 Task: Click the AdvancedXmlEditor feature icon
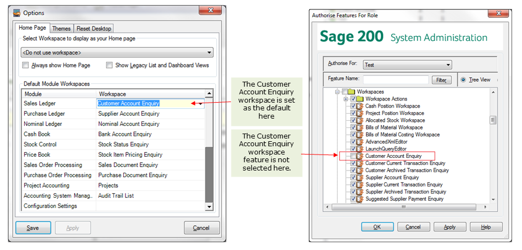(x=360, y=142)
